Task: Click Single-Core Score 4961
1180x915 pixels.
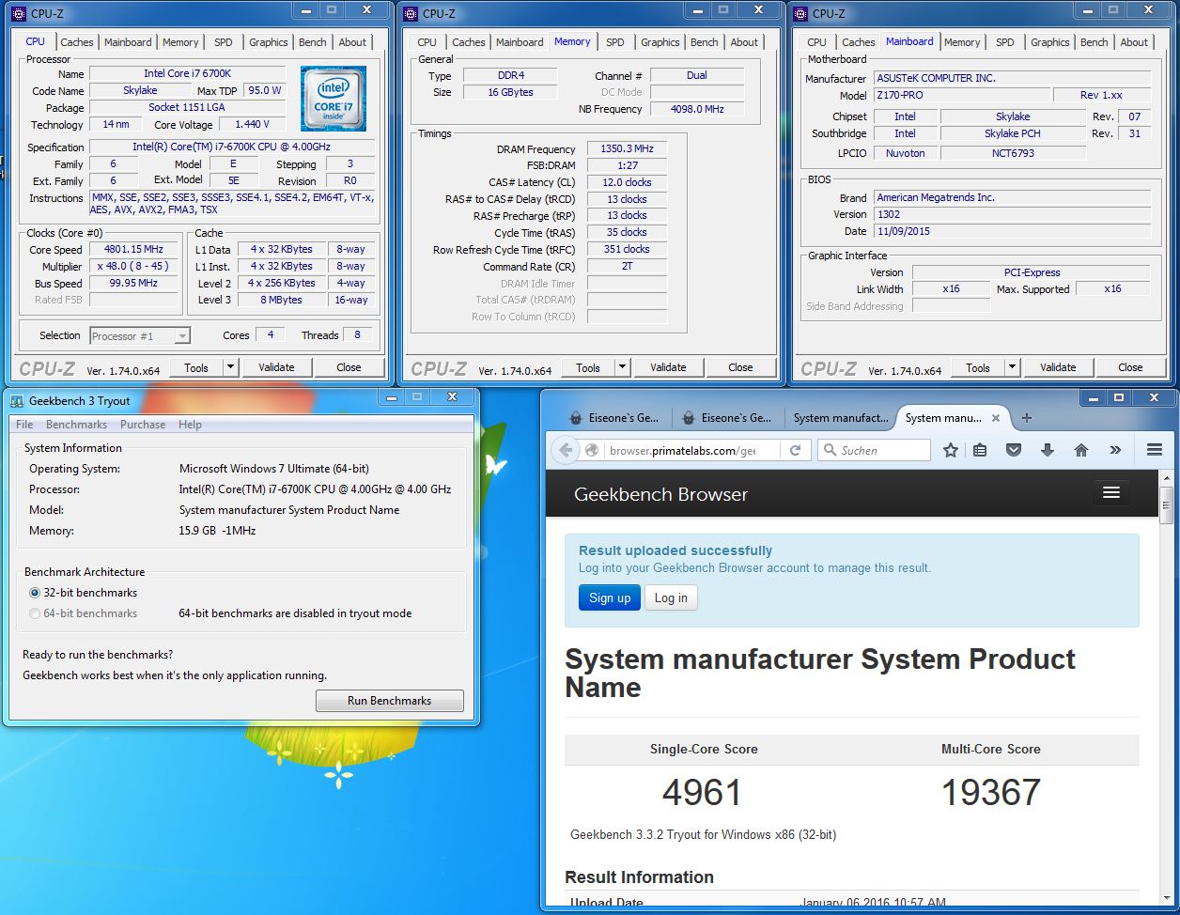Action: click(x=703, y=792)
